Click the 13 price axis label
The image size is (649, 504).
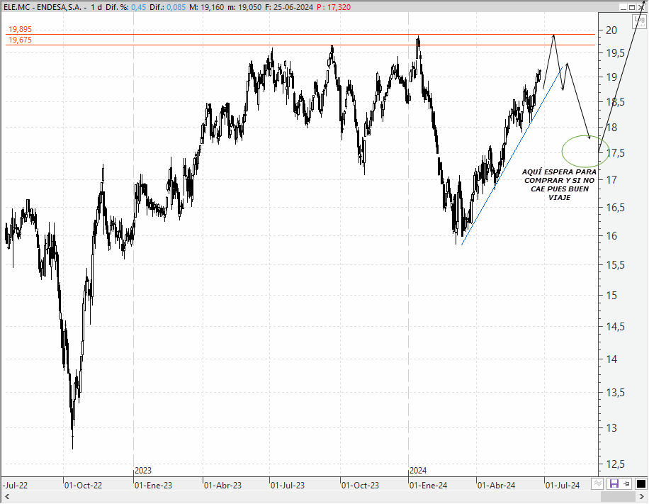(611, 428)
